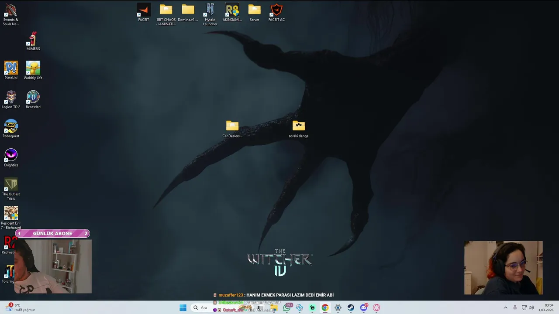Select the Becastled desktop shortcut

pos(33,99)
